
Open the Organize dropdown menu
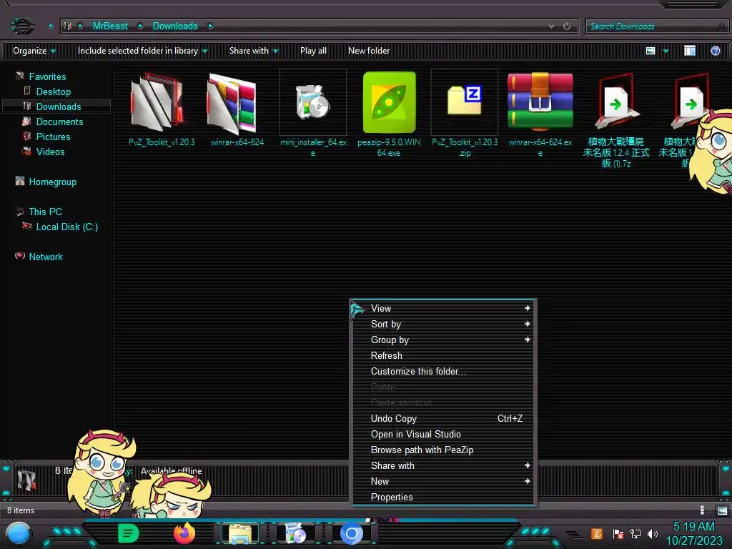coord(34,51)
